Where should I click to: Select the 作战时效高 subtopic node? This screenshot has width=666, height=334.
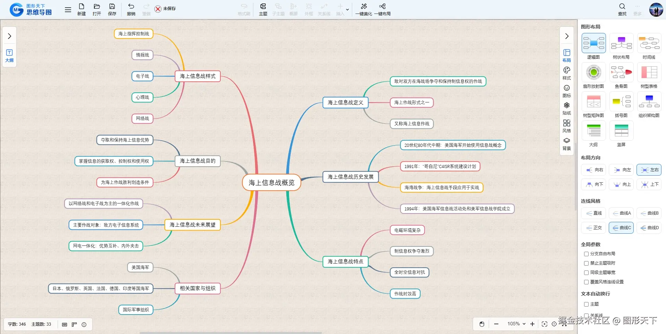point(405,294)
